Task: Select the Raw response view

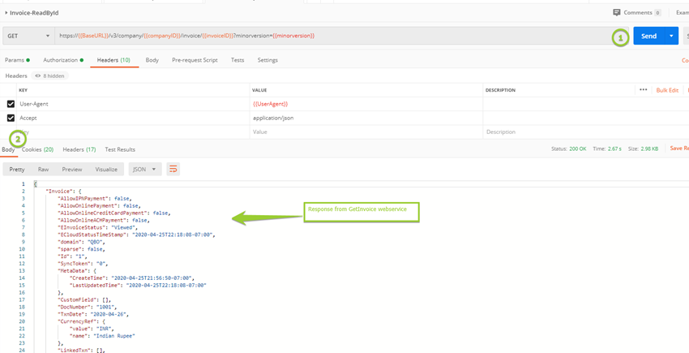Action: point(43,169)
